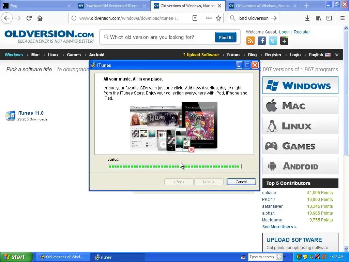Open the RSS feed icon
This screenshot has height=262, width=349.
[x=251, y=41]
